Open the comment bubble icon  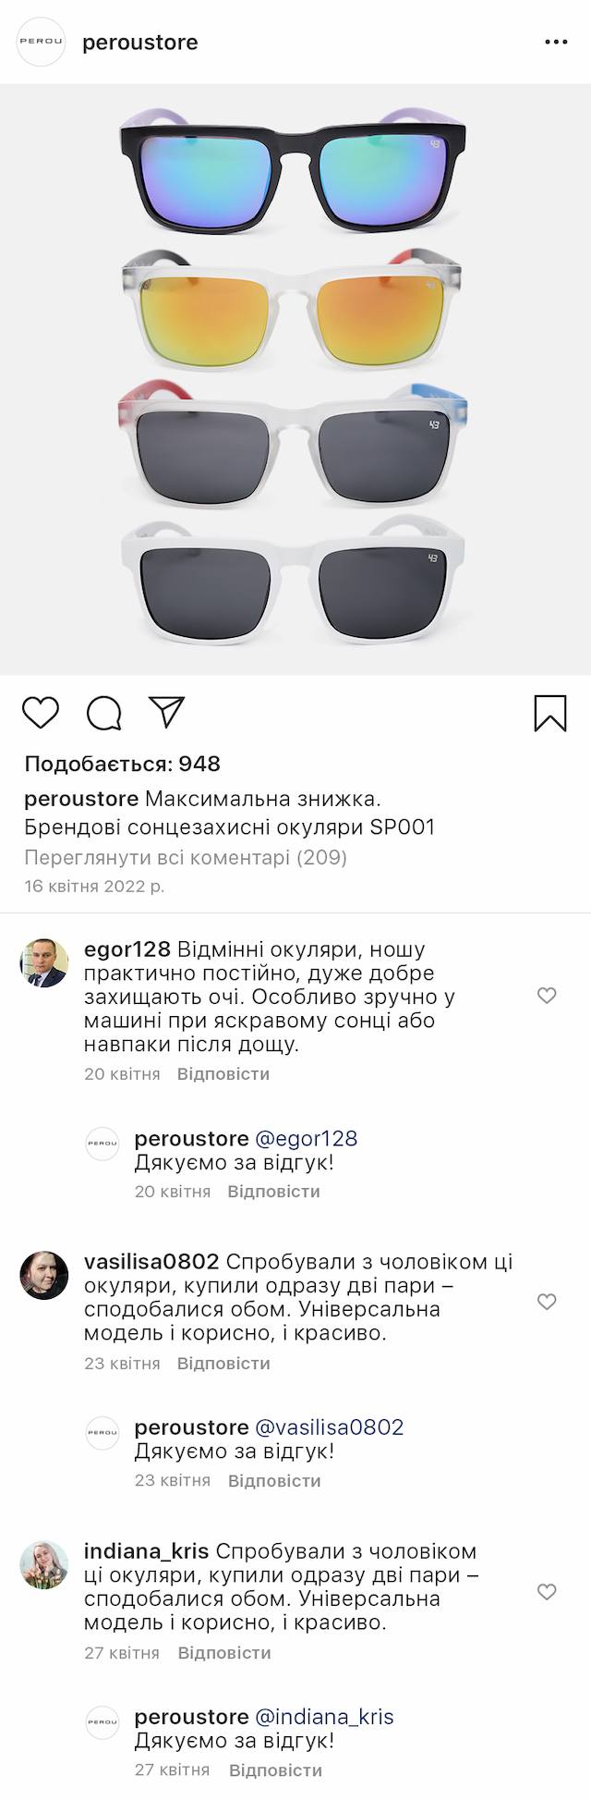coord(104,713)
